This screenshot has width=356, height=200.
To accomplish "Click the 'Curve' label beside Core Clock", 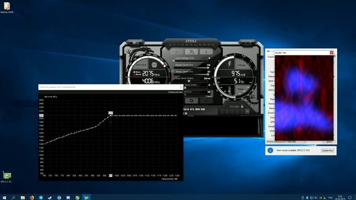I will coord(207,78).
